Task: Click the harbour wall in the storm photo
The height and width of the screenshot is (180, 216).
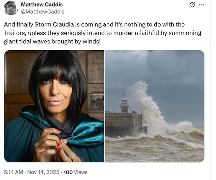Action: [x=123, y=124]
